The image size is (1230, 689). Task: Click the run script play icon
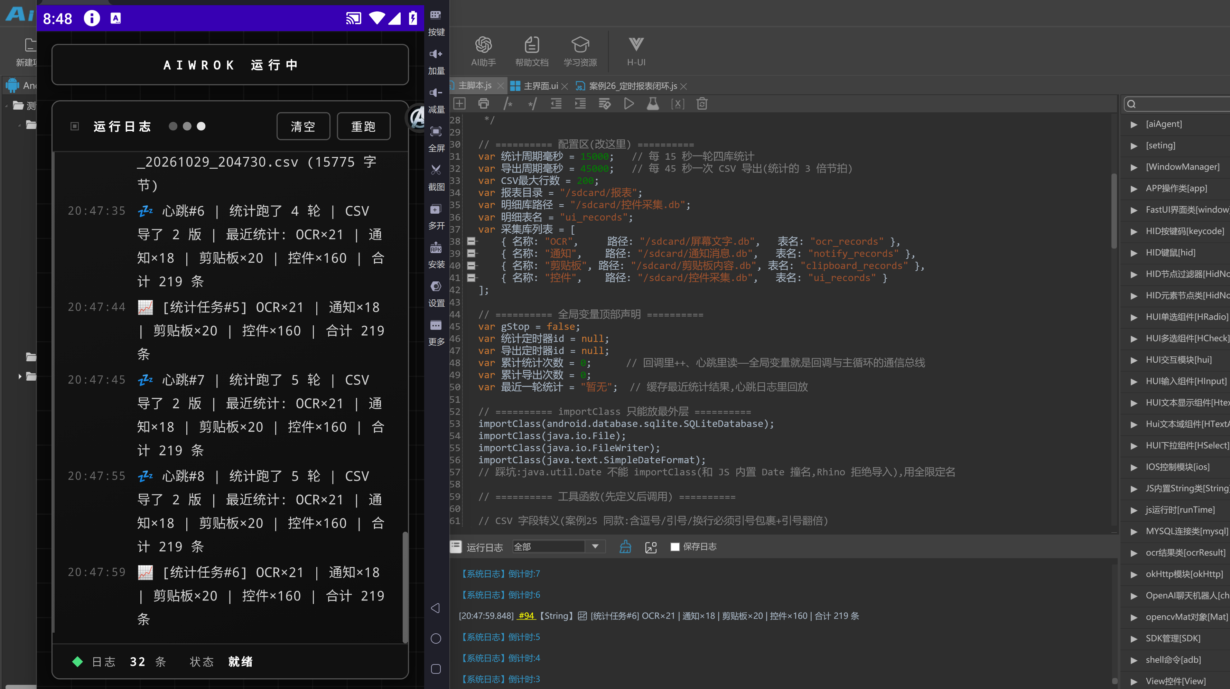629,104
